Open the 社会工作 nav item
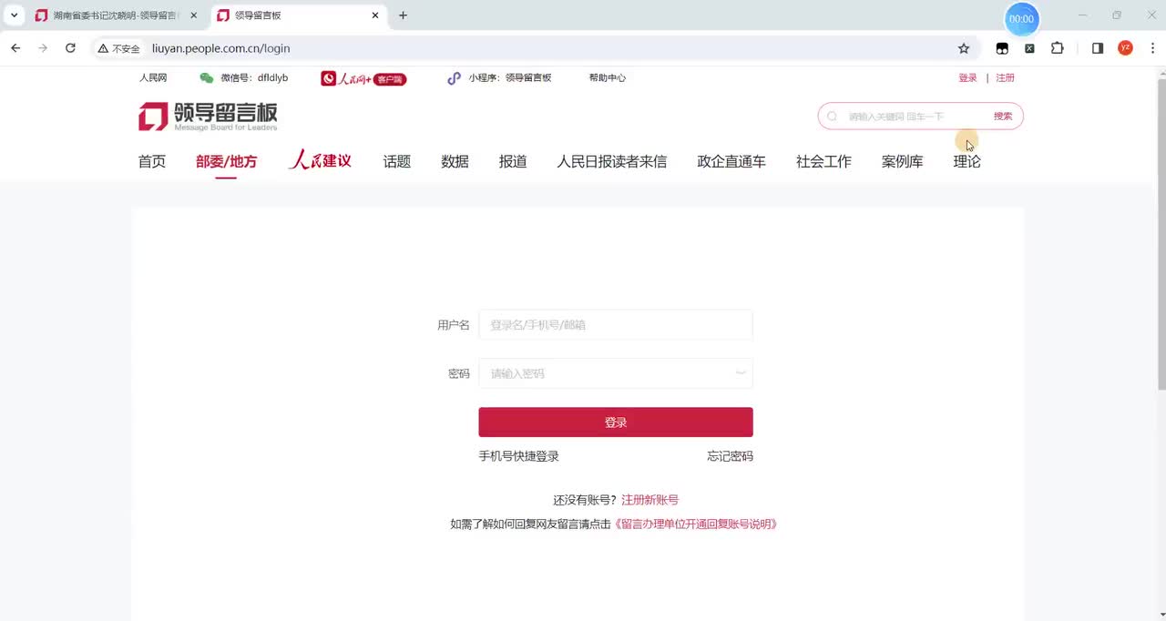 823,161
